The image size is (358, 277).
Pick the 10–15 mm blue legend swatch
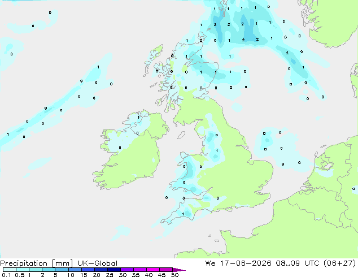coord(75,270)
